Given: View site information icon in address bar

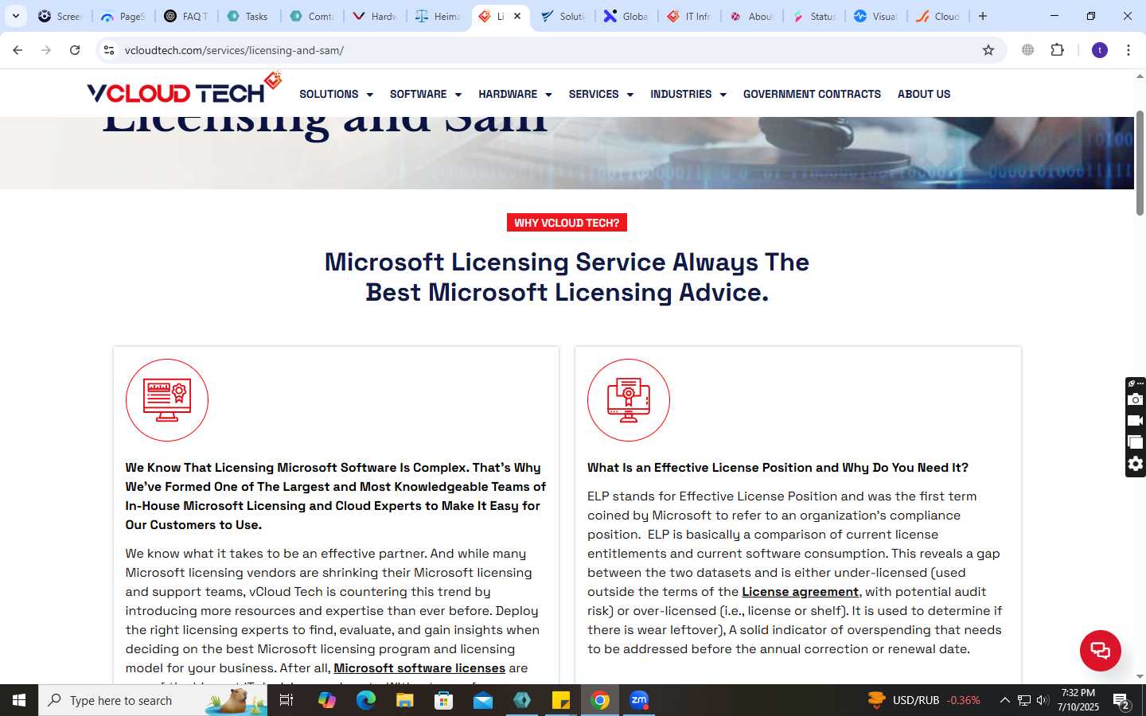Looking at the screenshot, I should [109, 50].
